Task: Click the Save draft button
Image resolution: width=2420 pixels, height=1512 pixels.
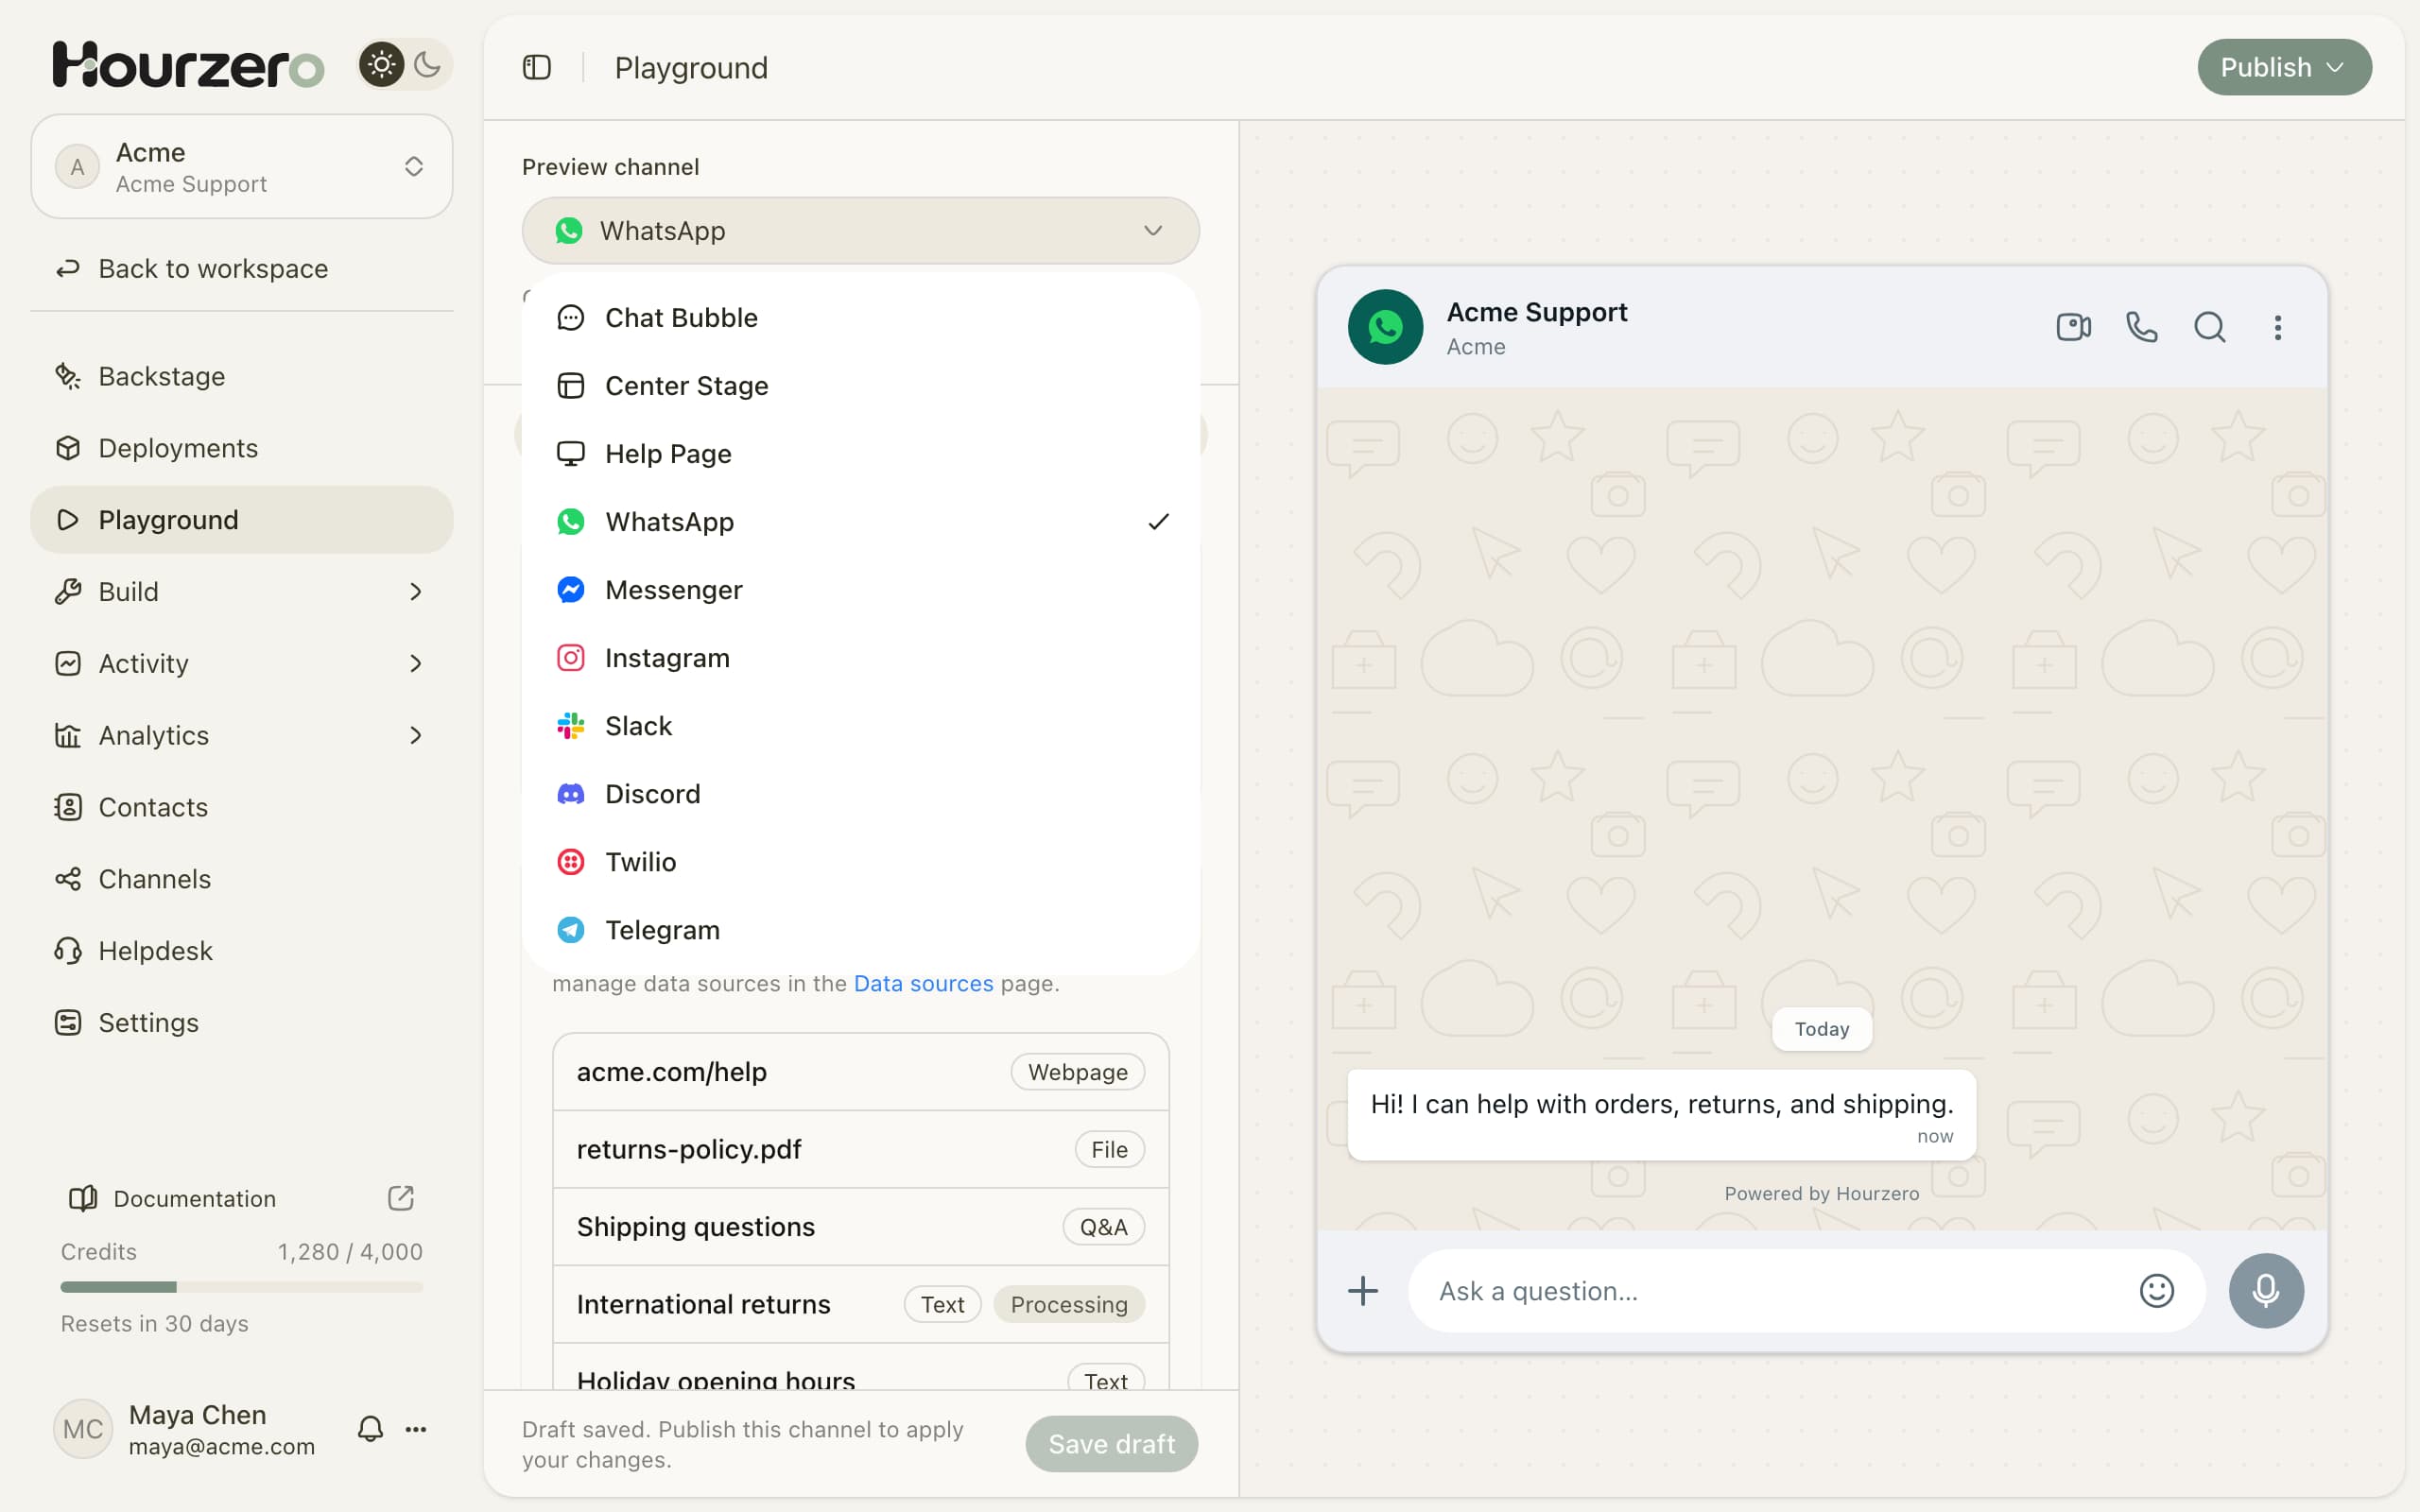Action: click(x=1111, y=1443)
